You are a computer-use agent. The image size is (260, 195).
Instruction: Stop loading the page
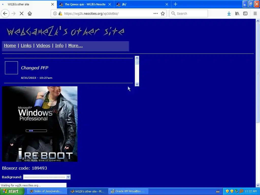point(22,14)
